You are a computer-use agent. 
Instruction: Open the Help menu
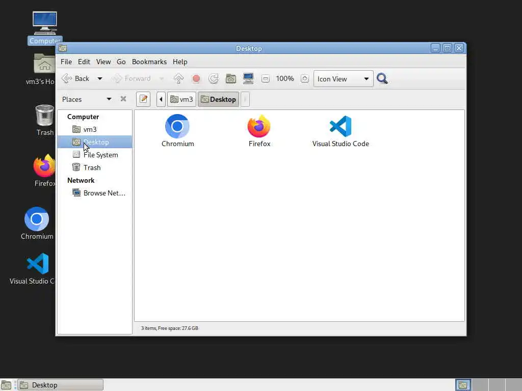pyautogui.click(x=180, y=62)
